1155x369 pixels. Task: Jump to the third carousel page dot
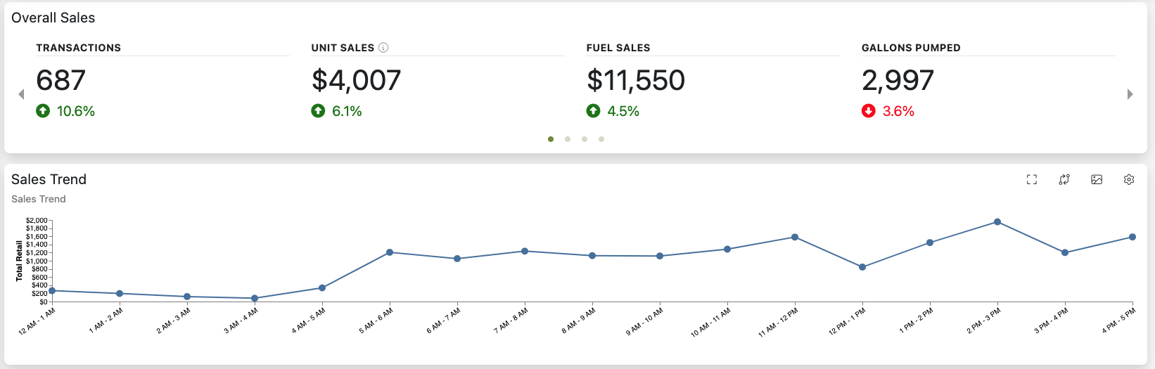pos(585,139)
